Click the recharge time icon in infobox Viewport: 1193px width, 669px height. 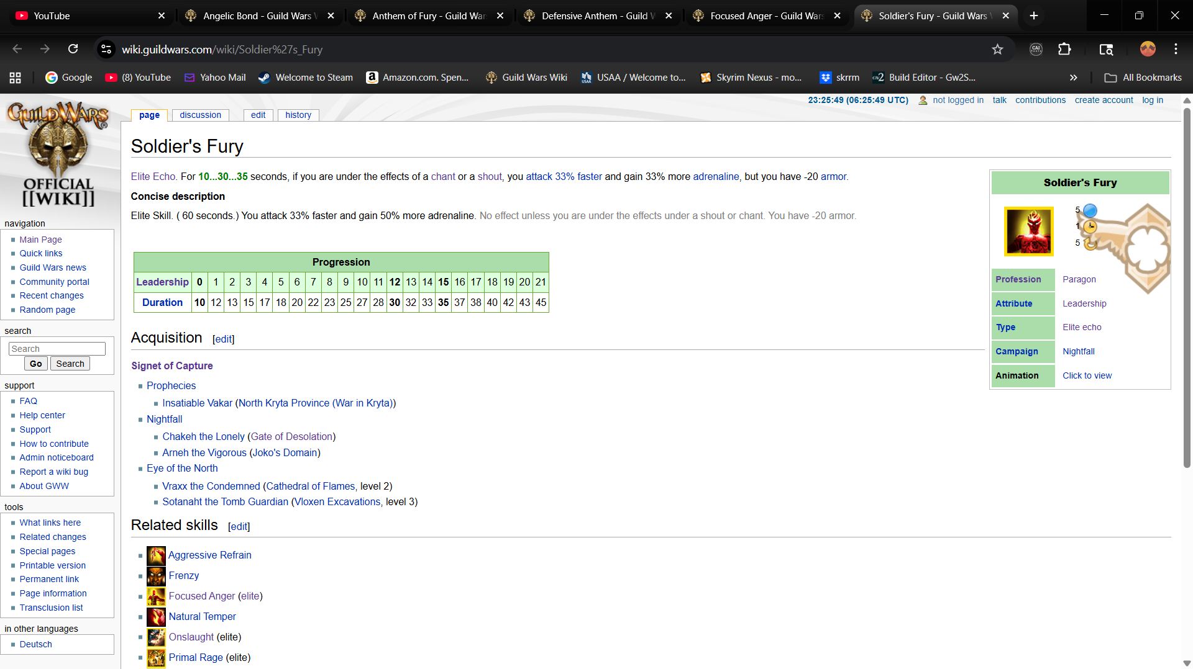(x=1090, y=243)
